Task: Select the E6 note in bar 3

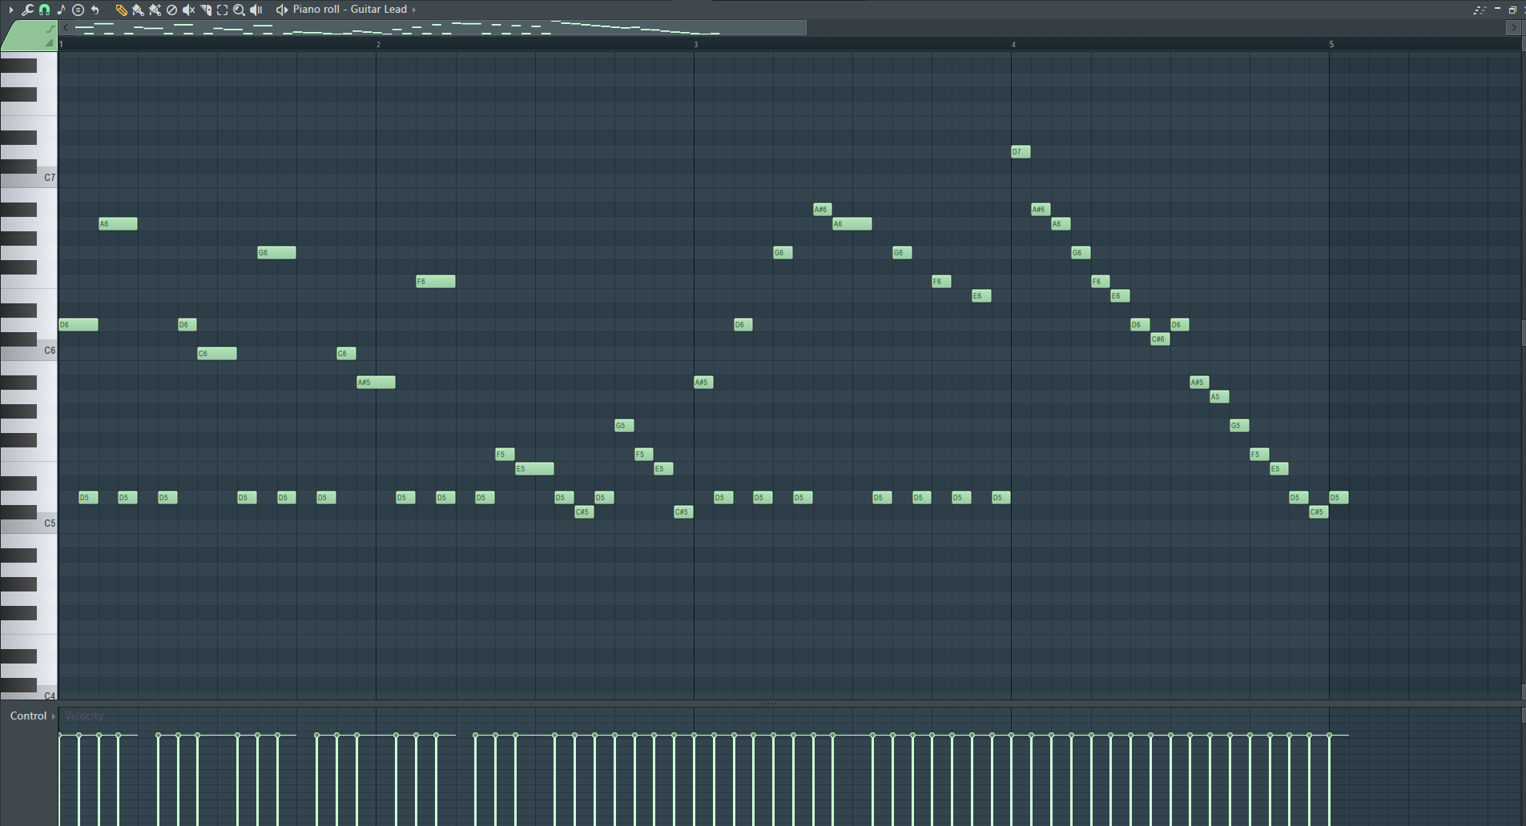Action: click(981, 295)
